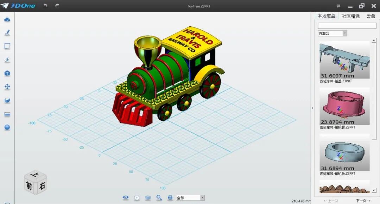380x204 pixels.
Task: Click the 3D print icon in bottom toolbar
Action: click(170, 198)
